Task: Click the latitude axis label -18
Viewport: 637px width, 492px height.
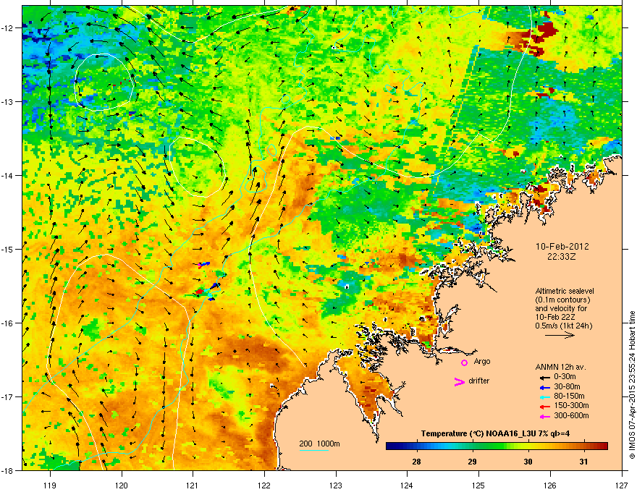Action: (x=8, y=470)
